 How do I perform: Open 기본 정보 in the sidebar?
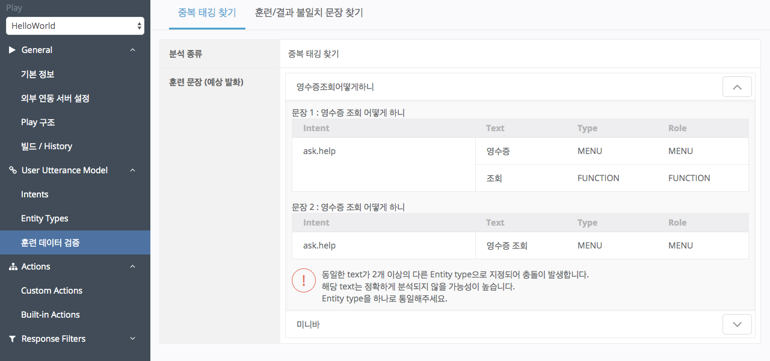[x=38, y=74]
